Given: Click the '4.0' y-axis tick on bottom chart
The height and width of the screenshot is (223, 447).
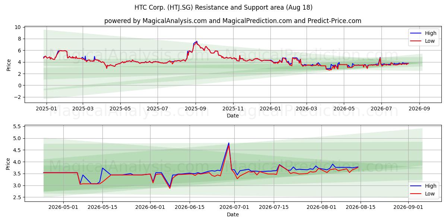Looking at the screenshot, I should (x=17, y=162).
